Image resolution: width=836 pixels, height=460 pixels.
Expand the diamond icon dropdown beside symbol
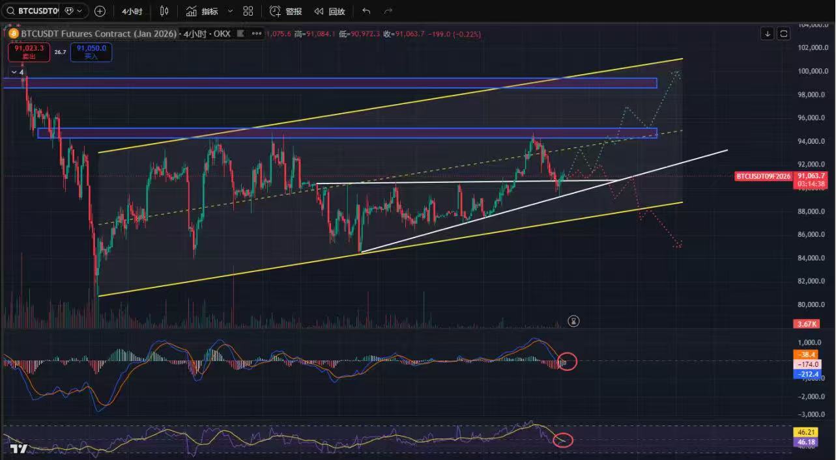click(73, 11)
